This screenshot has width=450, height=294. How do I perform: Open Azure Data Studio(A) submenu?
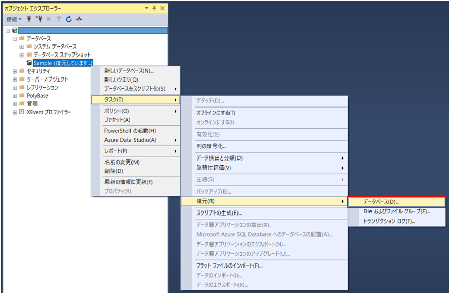[x=136, y=140]
